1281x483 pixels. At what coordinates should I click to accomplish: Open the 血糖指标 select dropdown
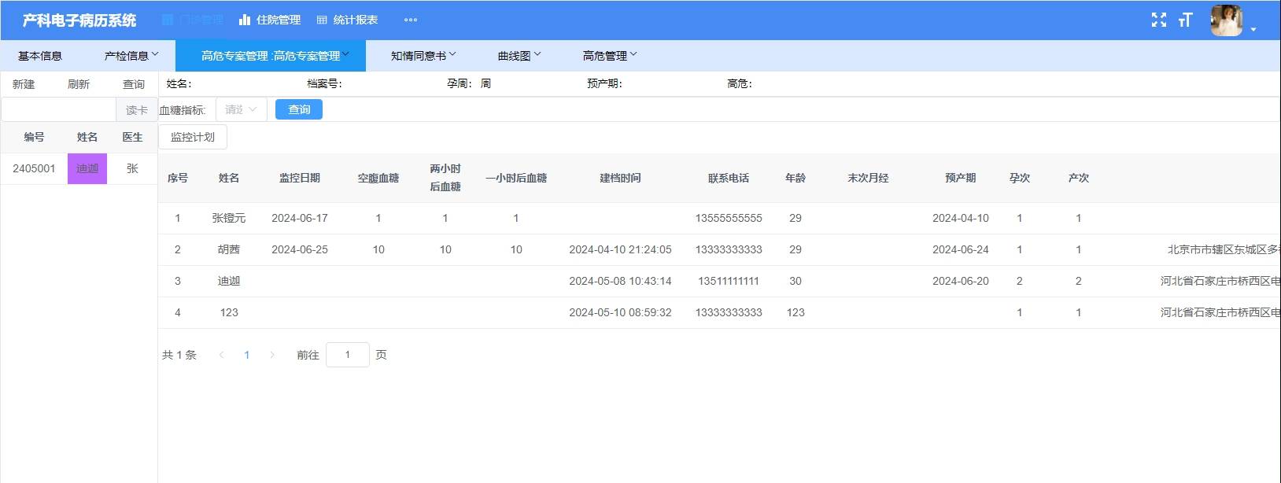pos(241,109)
